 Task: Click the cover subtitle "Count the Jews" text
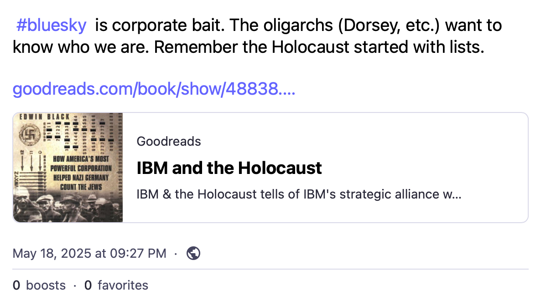[x=81, y=187]
